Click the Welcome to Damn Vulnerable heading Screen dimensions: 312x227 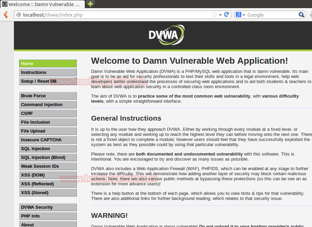pyautogui.click(x=189, y=61)
